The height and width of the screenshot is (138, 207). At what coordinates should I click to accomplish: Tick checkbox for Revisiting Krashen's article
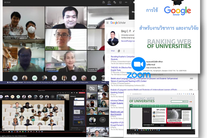[x=108, y=57]
